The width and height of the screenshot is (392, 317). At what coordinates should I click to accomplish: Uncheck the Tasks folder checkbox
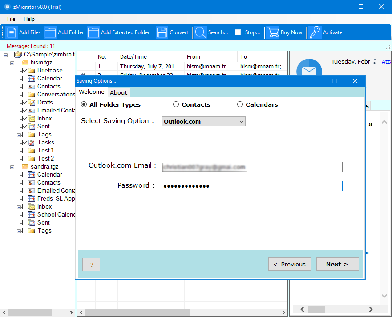25,142
